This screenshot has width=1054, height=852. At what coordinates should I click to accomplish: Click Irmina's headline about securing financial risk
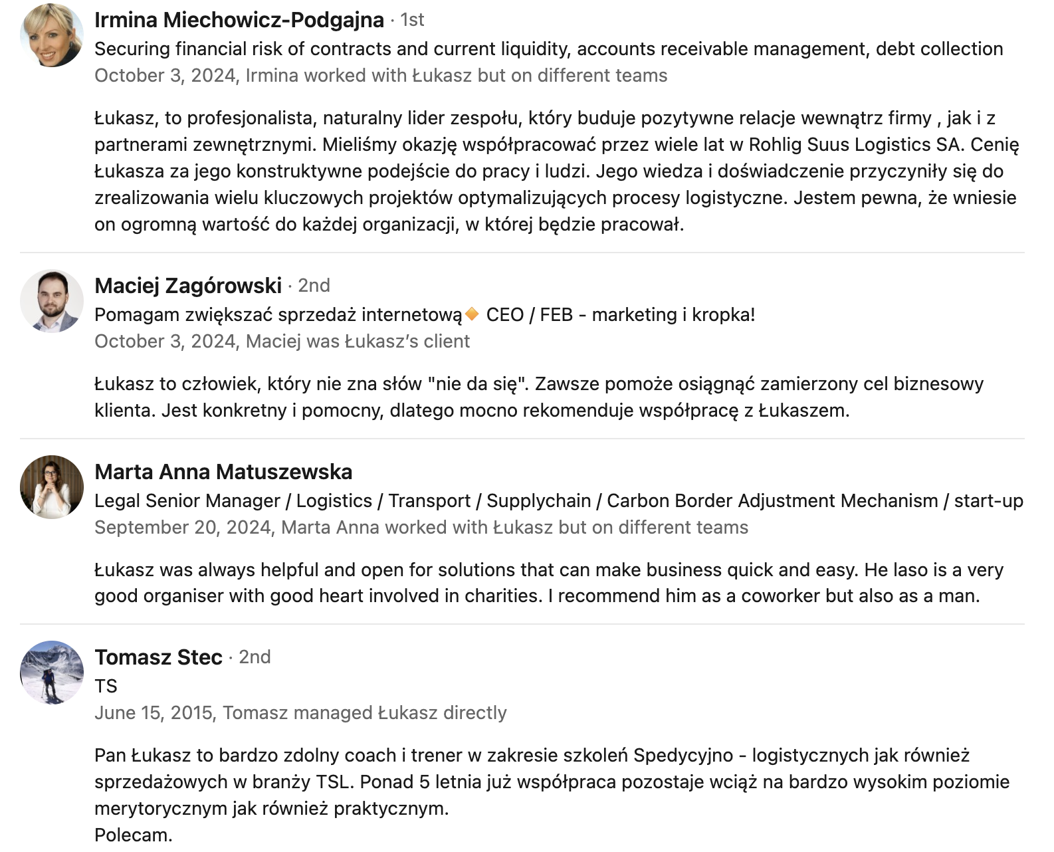click(x=549, y=49)
